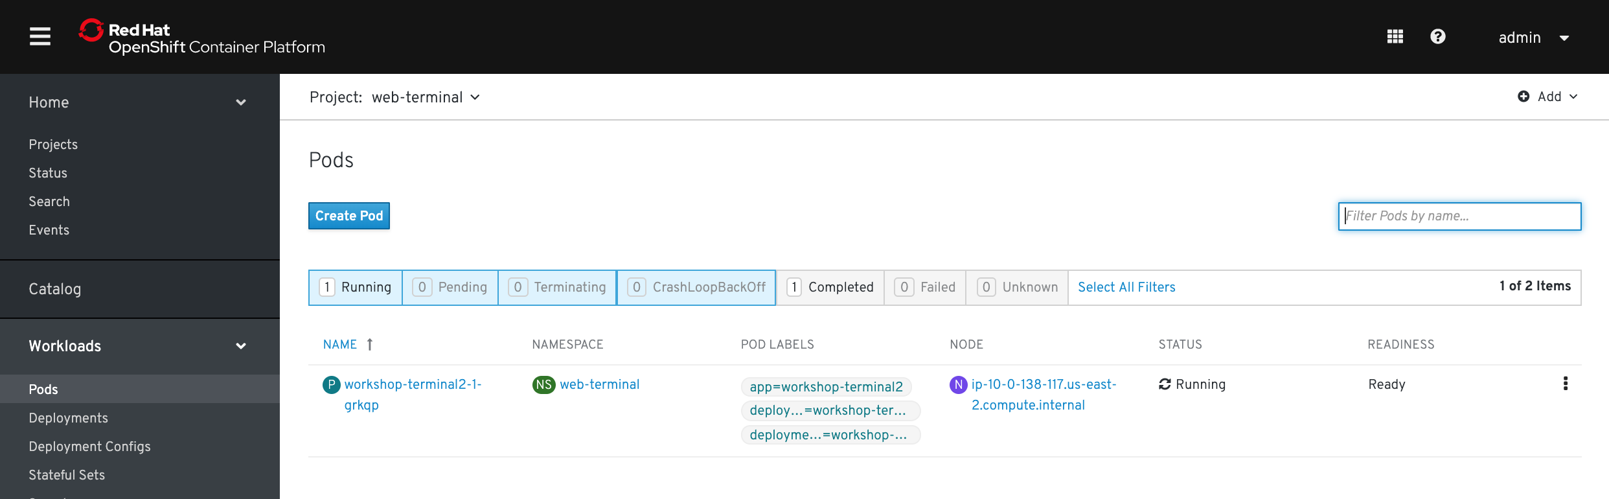The image size is (1609, 499).
Task: Open the Add dropdown menu
Action: pyautogui.click(x=1547, y=97)
